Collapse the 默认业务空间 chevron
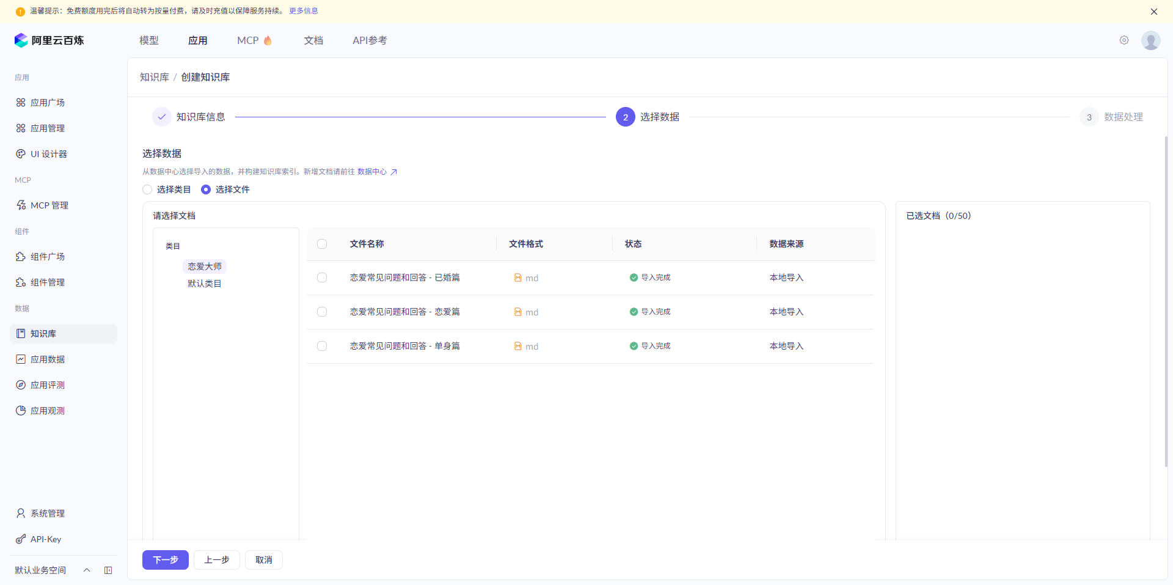Image resolution: width=1173 pixels, height=585 pixels. coord(86,570)
